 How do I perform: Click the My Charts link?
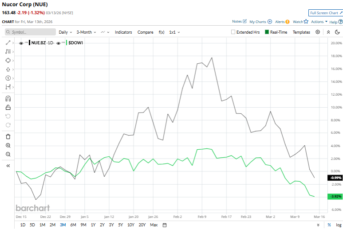pos(258,22)
